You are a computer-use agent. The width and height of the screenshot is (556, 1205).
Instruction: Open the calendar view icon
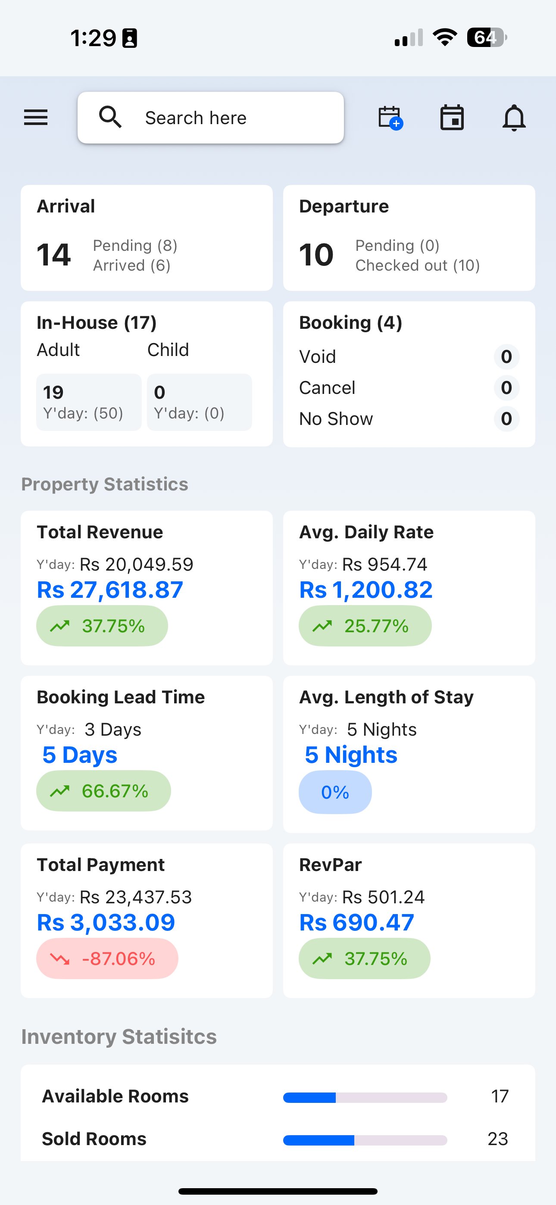[452, 117]
